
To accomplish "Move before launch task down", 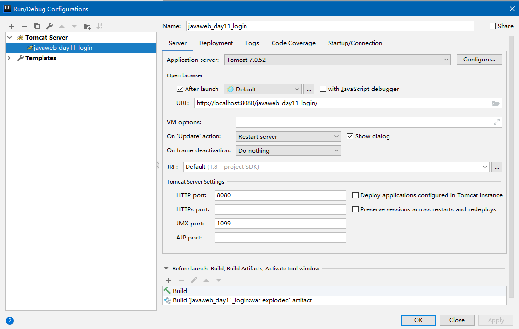I will pyautogui.click(x=219, y=280).
